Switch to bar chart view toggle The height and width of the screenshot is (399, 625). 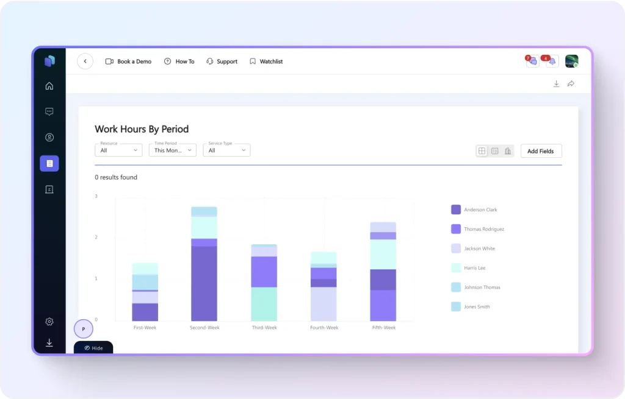(x=508, y=151)
